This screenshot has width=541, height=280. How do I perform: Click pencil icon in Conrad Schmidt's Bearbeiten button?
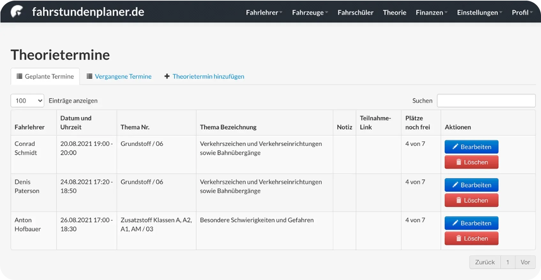[455, 147]
